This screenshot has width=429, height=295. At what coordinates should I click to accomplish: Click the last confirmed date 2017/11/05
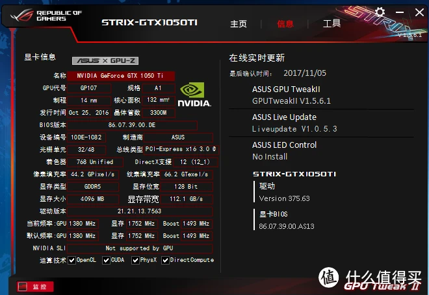305,73
